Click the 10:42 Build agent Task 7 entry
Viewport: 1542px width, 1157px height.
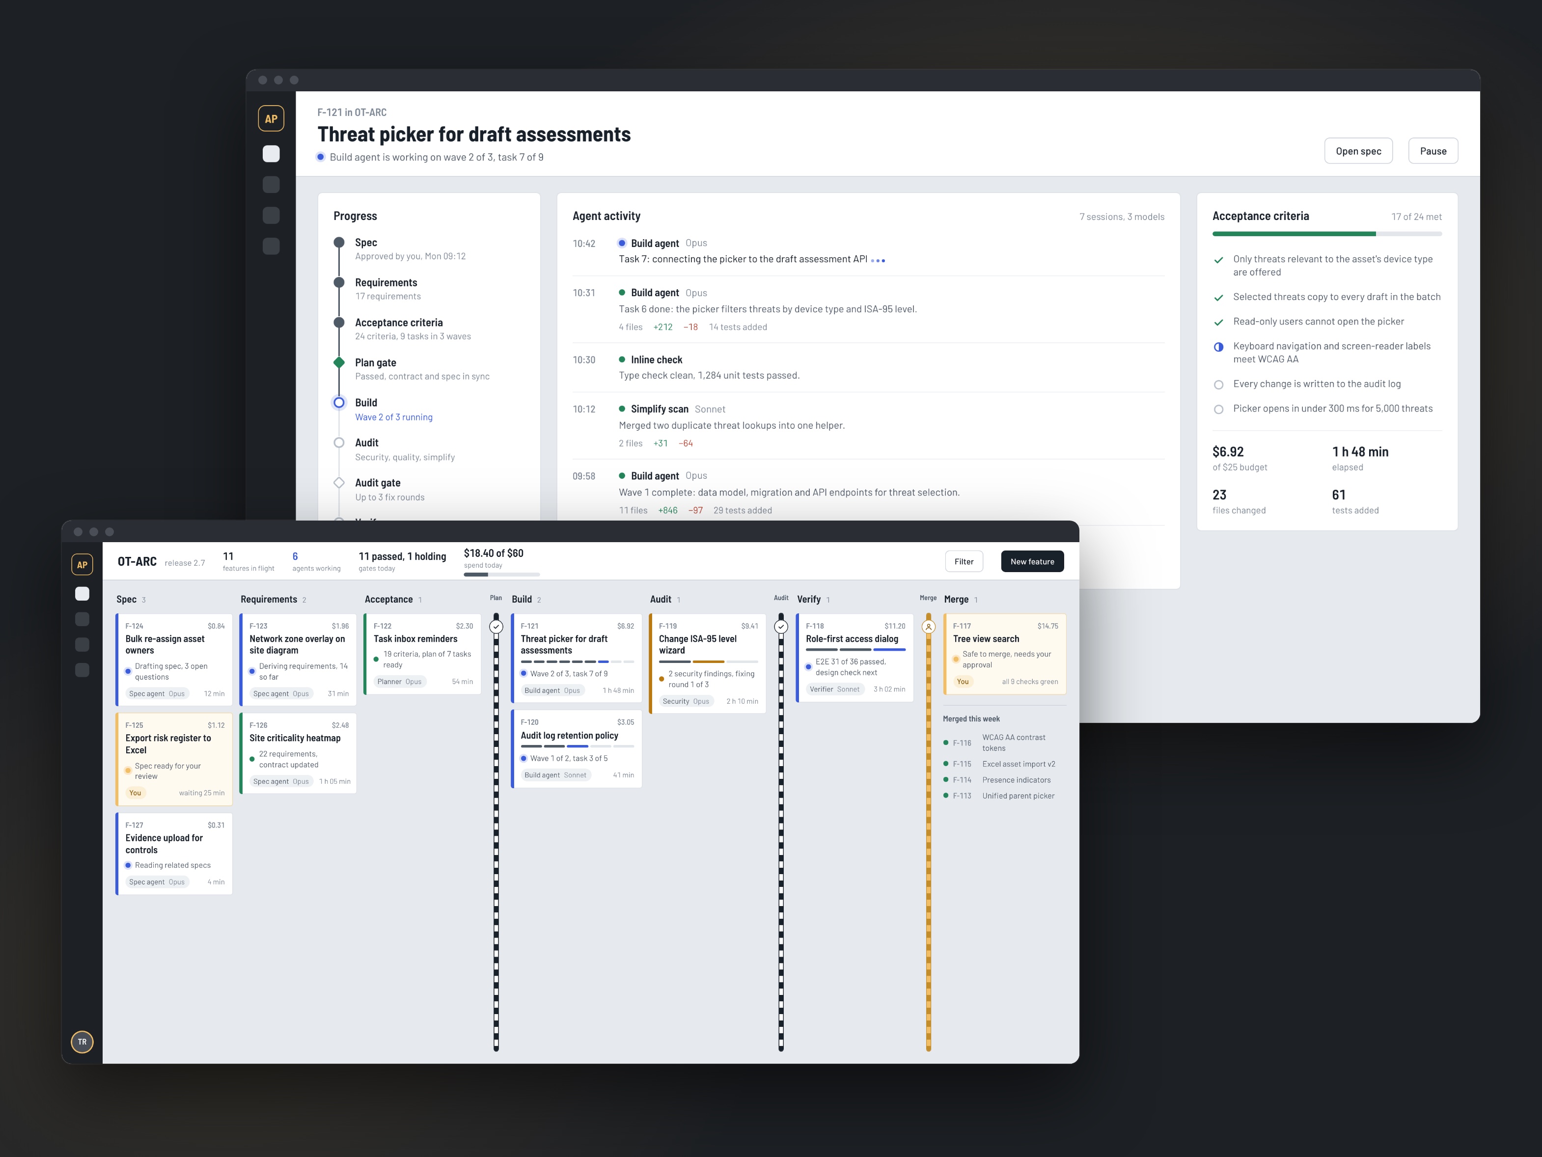869,251
